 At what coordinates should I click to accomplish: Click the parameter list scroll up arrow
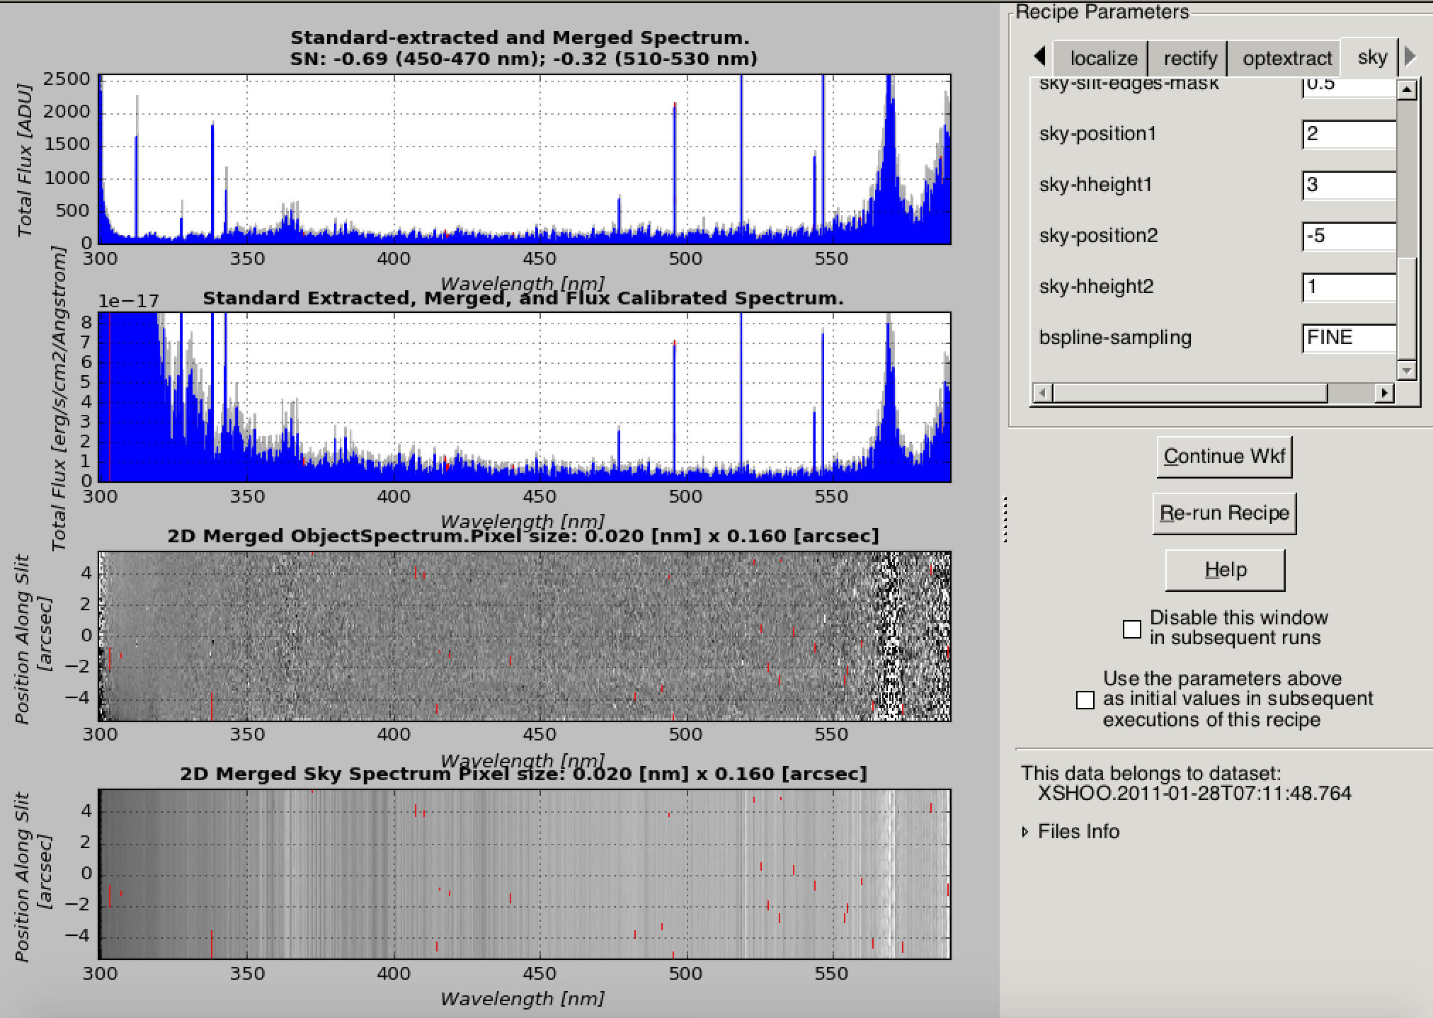tap(1407, 90)
